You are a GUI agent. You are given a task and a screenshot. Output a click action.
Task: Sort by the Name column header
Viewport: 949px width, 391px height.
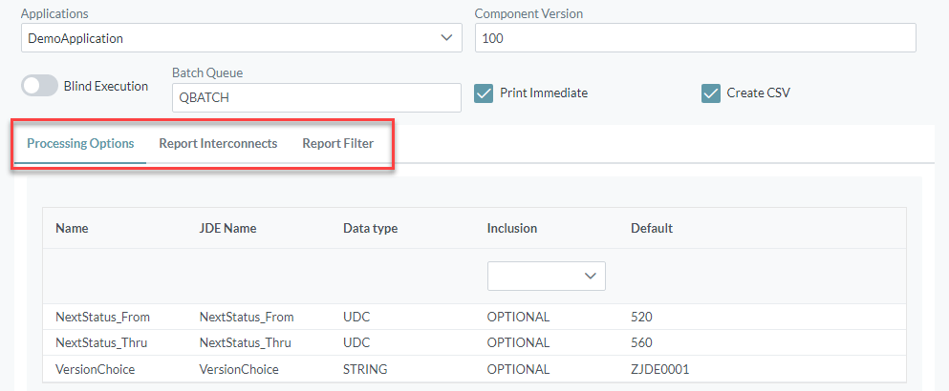coord(72,229)
